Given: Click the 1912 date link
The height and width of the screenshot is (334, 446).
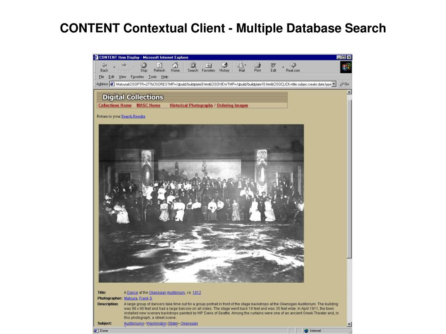Looking at the screenshot, I should coord(196,293).
